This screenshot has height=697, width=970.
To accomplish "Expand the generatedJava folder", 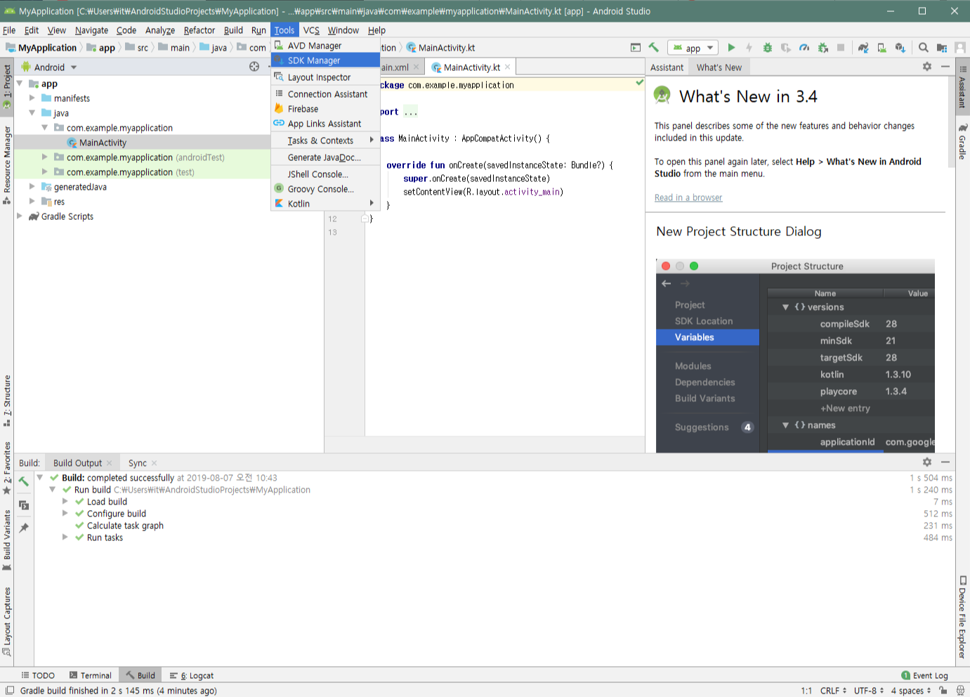I will tap(32, 187).
